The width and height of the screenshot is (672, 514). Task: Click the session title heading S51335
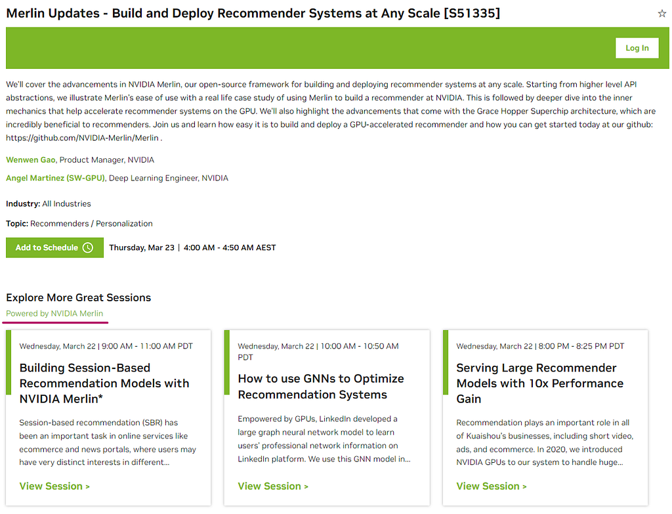pyautogui.click(x=253, y=13)
